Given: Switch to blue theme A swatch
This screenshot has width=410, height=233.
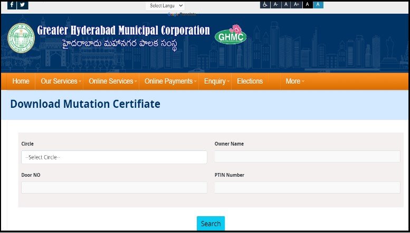Looking at the screenshot, I should (x=318, y=4).
